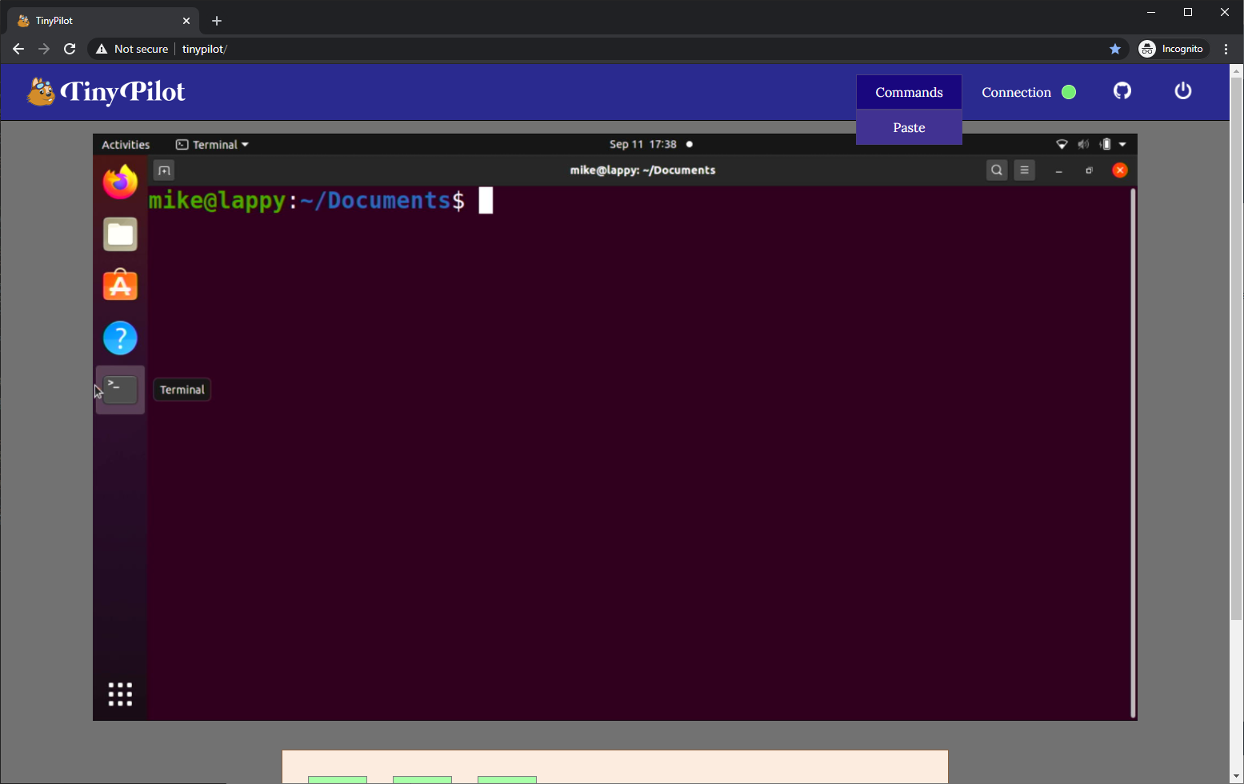
Task: Click the battery icon in Ubuntu tray
Action: click(1105, 144)
